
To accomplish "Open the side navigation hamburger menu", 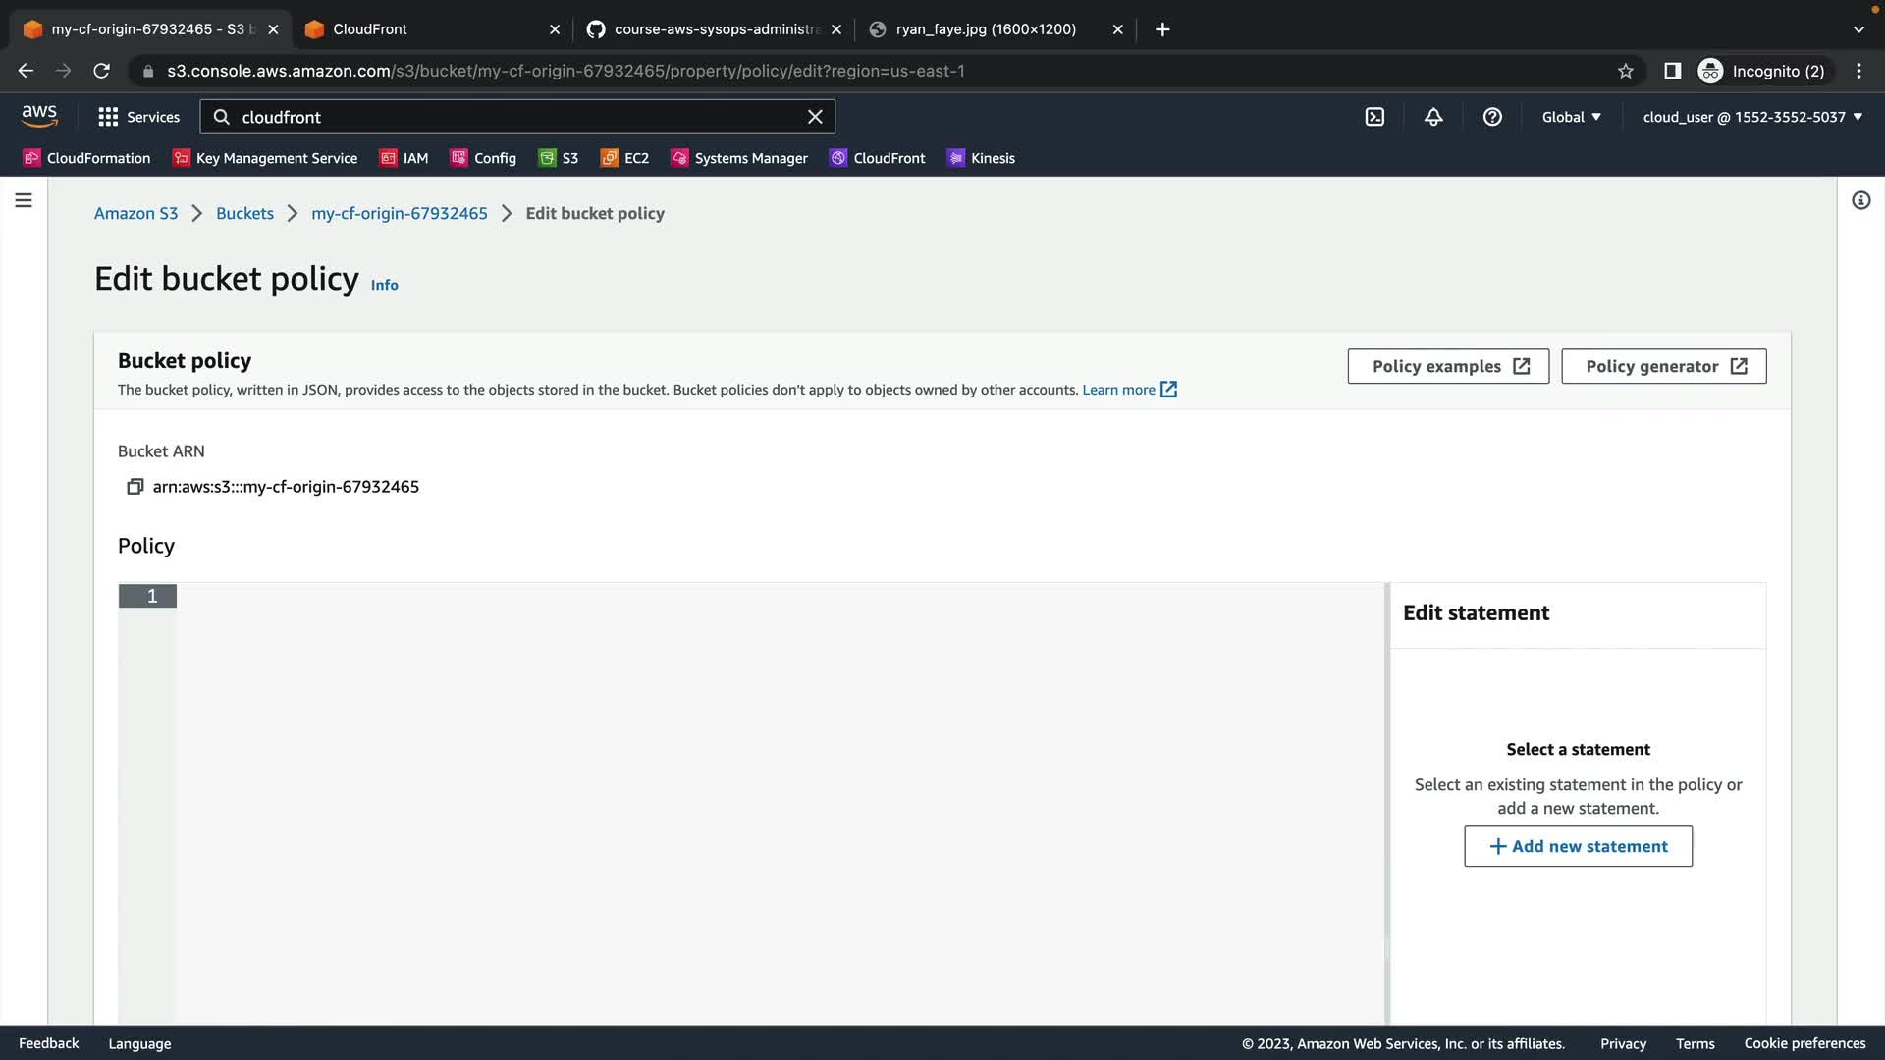I will (x=24, y=200).
